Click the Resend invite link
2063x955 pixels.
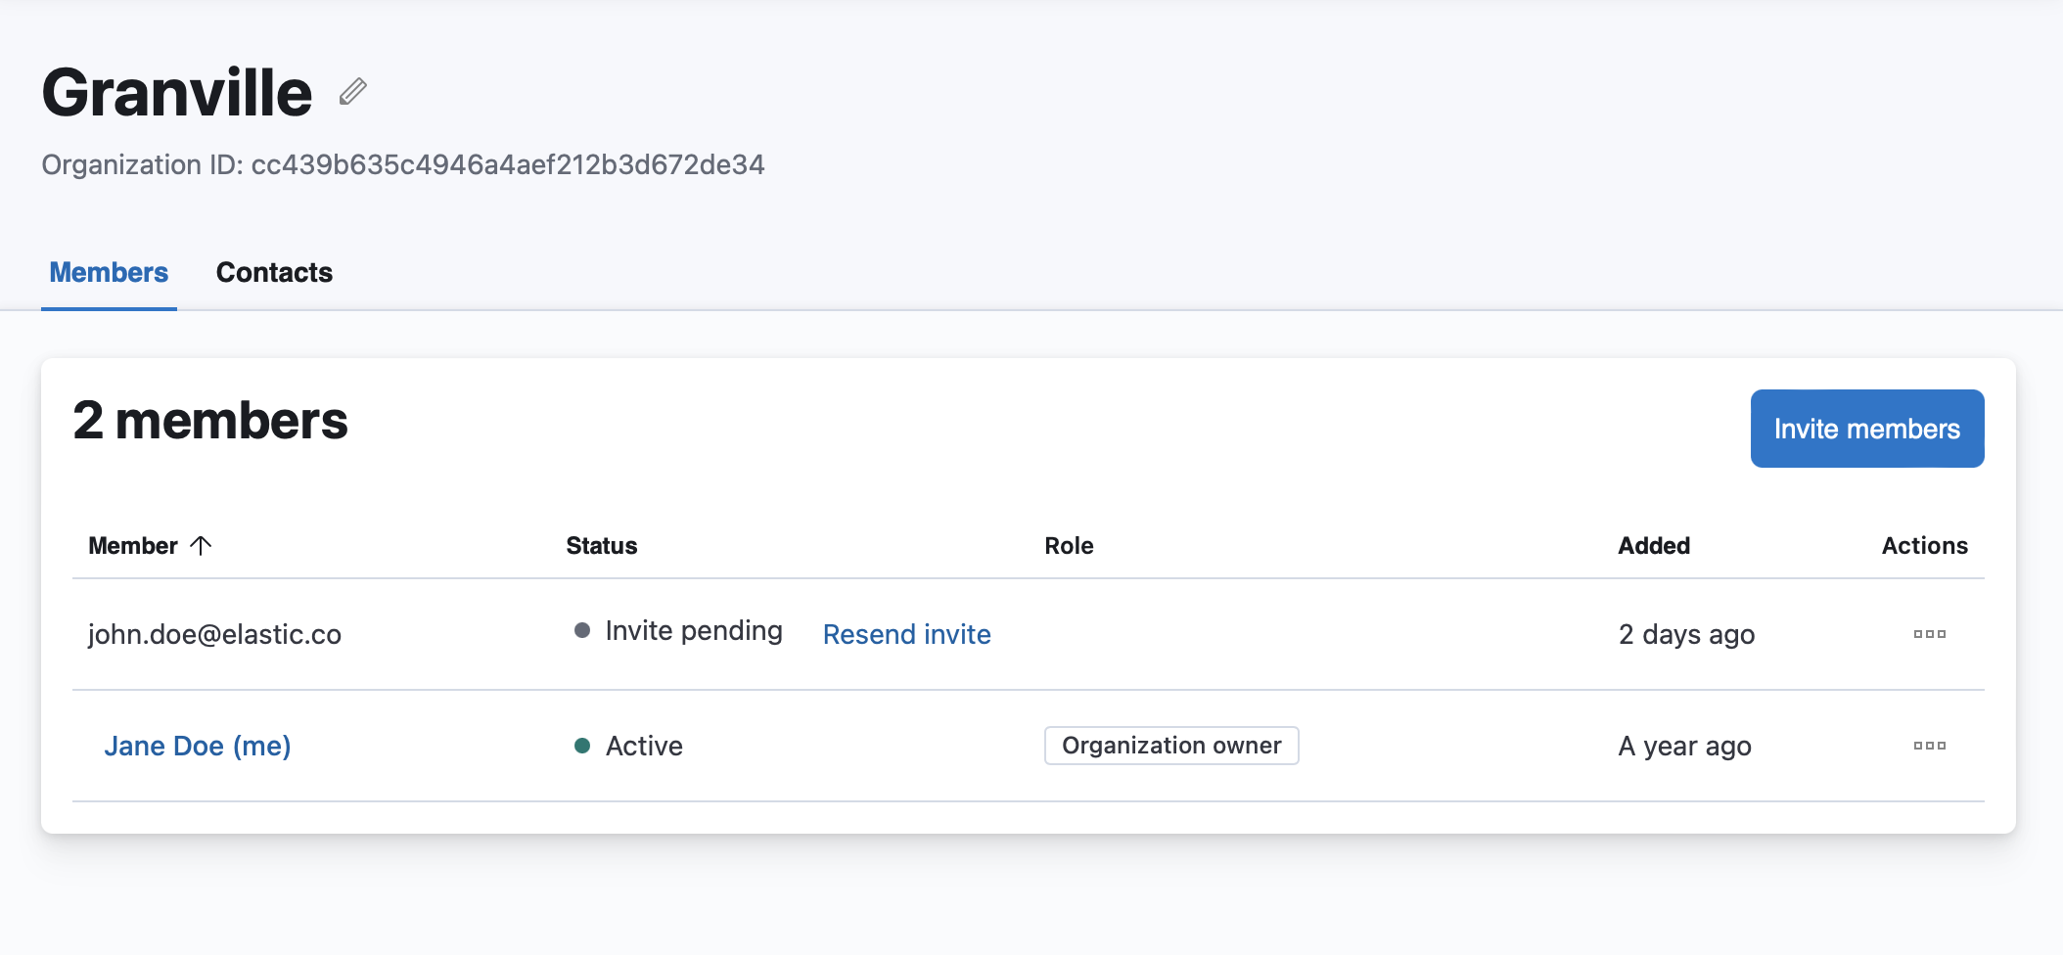coord(906,634)
